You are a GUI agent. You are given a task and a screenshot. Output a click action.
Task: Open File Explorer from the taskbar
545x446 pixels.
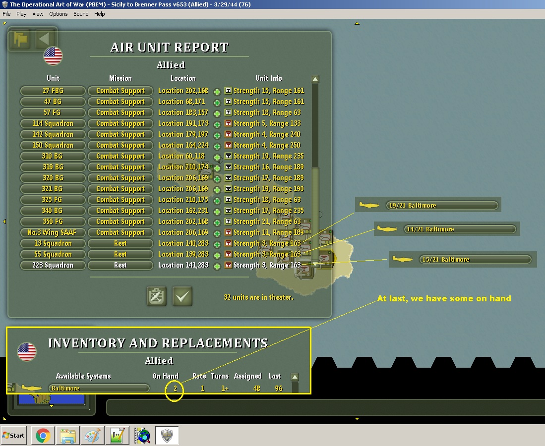(68, 435)
